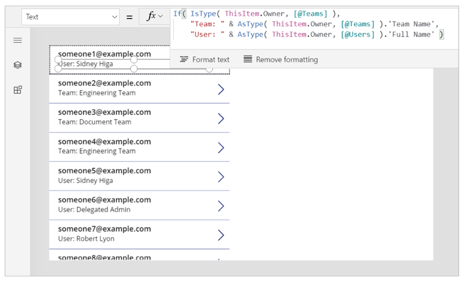Select the someone3@example.com email text
Viewport: 466px width, 282px height.
pyautogui.click(x=104, y=112)
